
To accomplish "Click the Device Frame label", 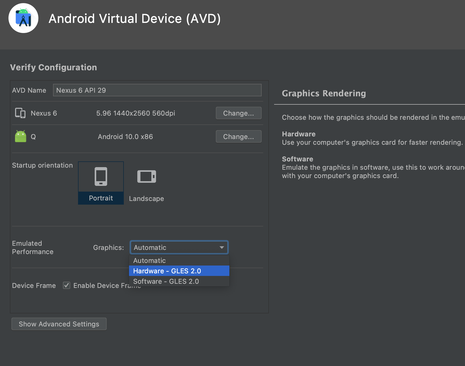I will [x=34, y=286].
